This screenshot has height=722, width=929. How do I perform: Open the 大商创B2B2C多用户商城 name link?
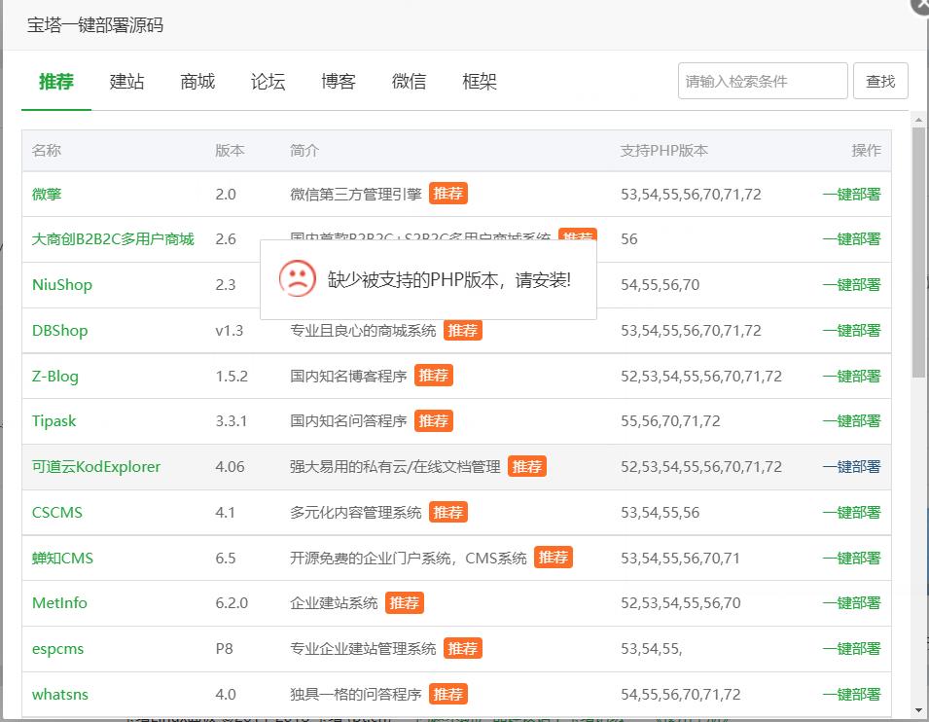pyautogui.click(x=113, y=239)
